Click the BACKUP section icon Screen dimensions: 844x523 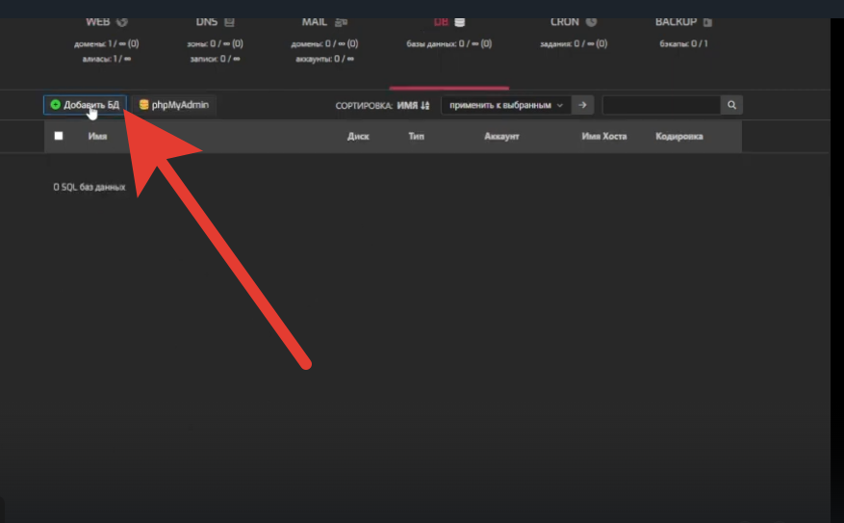(x=707, y=21)
